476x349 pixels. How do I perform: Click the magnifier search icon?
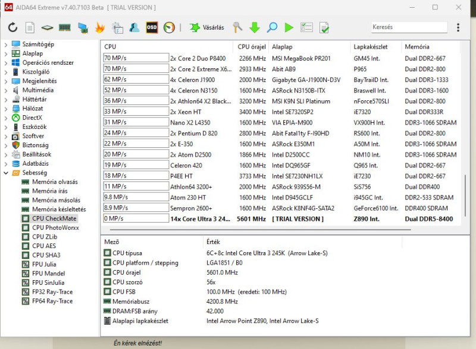coord(272,27)
